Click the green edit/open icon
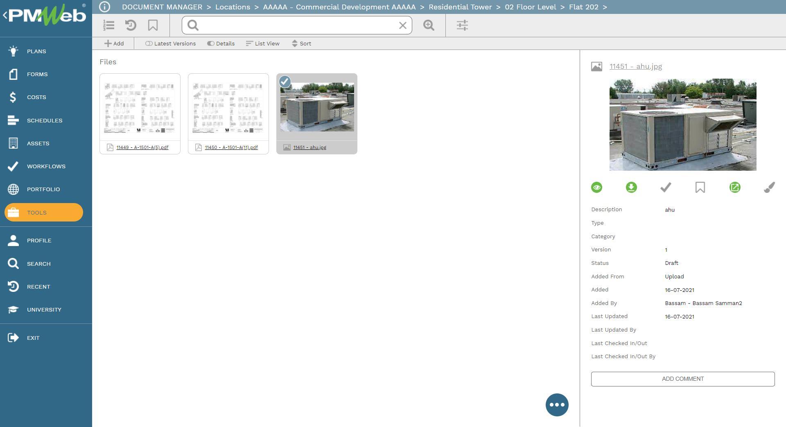 [735, 188]
